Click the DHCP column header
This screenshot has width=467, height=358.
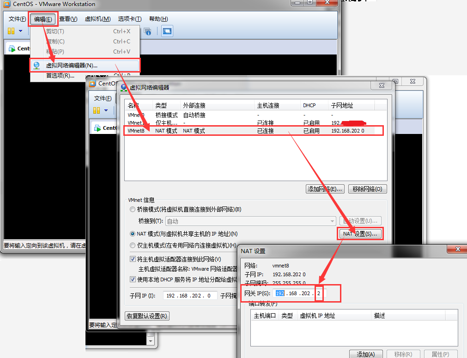coord(315,105)
